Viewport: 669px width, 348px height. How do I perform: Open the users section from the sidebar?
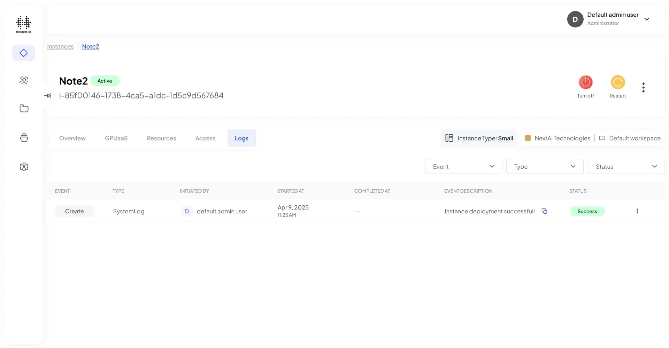click(23, 80)
